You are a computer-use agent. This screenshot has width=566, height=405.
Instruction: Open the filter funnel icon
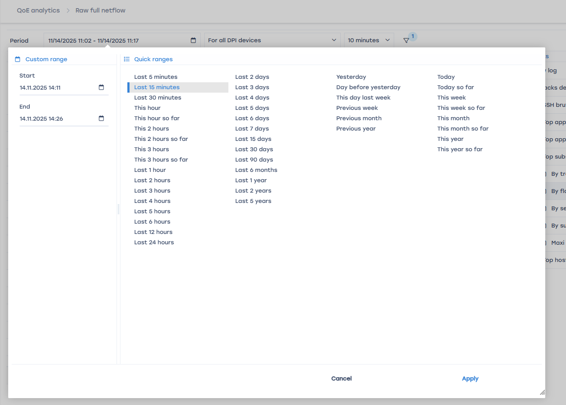point(406,40)
